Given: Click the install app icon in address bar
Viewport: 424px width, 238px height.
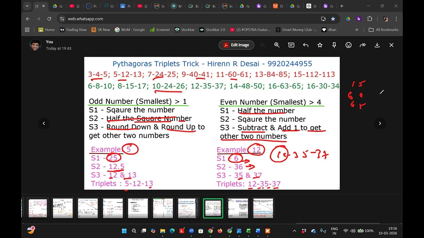Looking at the screenshot, I should coord(323,19).
